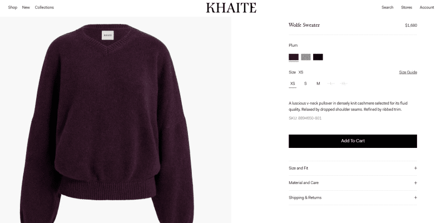Choose size S
Image resolution: width=436 pixels, height=223 pixels.
(x=305, y=83)
